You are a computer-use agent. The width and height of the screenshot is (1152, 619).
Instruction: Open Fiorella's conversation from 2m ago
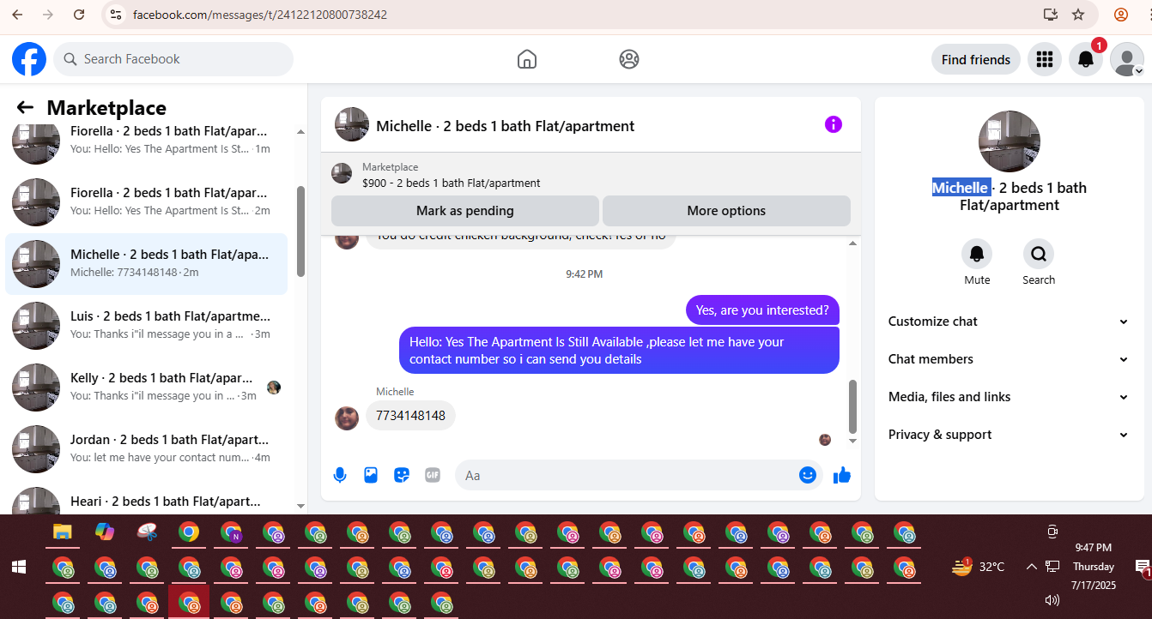coord(146,202)
